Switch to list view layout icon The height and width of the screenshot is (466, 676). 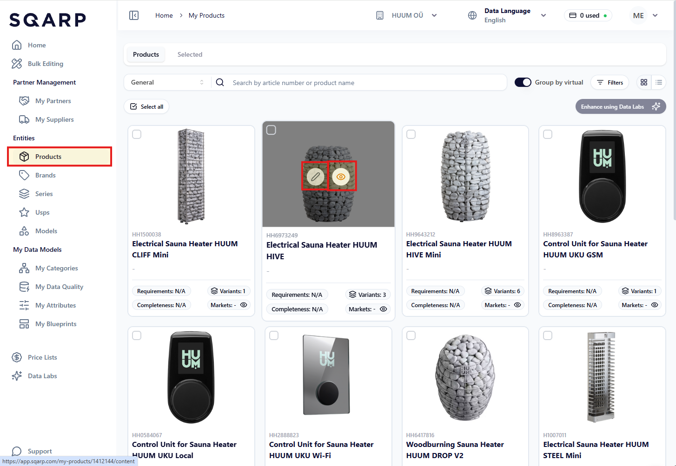[x=659, y=82]
